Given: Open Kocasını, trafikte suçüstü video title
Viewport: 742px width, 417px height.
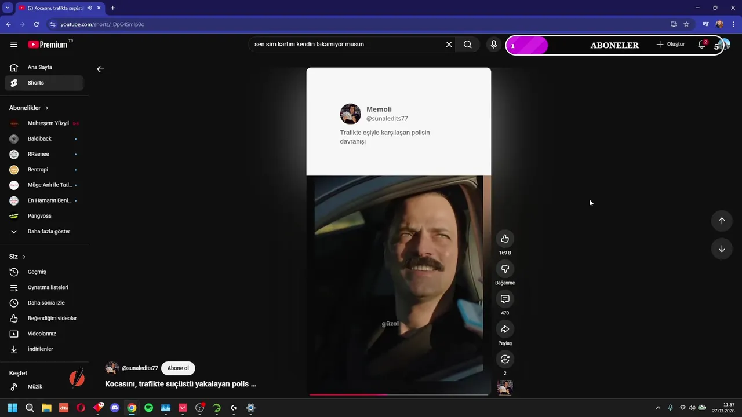Looking at the screenshot, I should pos(180,384).
